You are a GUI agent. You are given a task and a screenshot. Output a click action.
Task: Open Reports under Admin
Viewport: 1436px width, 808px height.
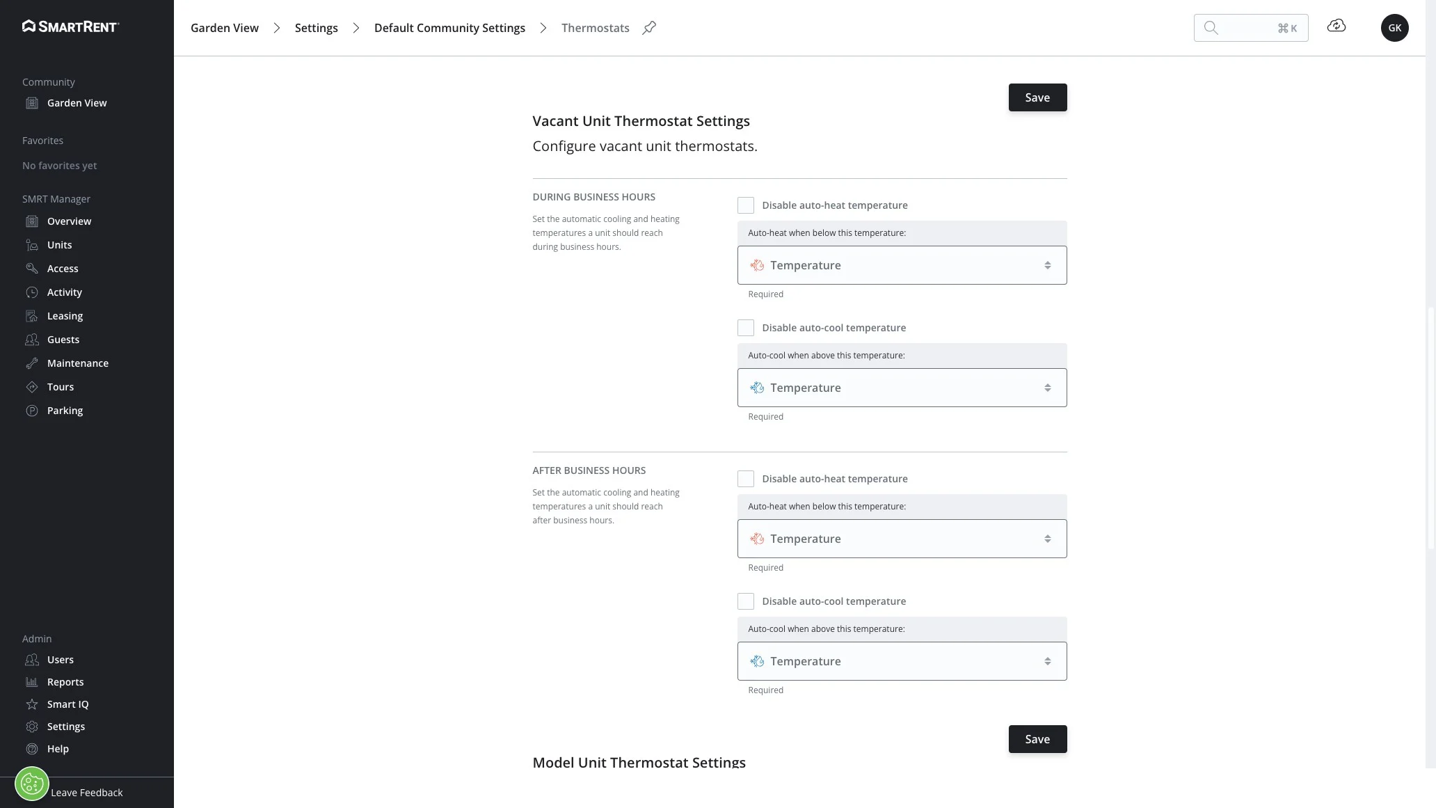coord(65,682)
